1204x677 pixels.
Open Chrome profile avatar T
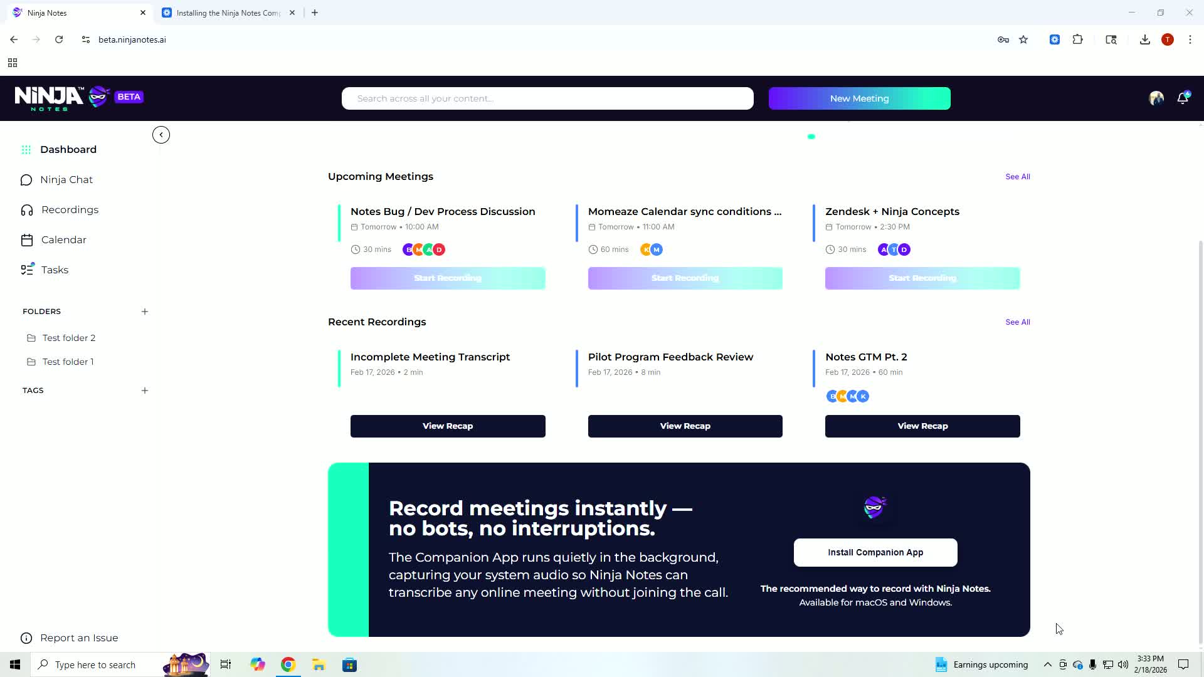click(x=1168, y=39)
